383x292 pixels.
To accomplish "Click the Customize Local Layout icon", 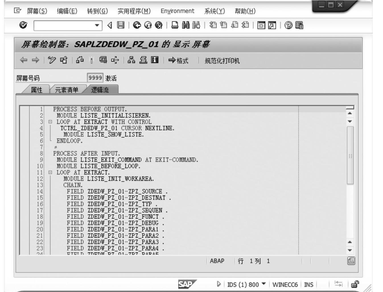I will click(x=299, y=25).
